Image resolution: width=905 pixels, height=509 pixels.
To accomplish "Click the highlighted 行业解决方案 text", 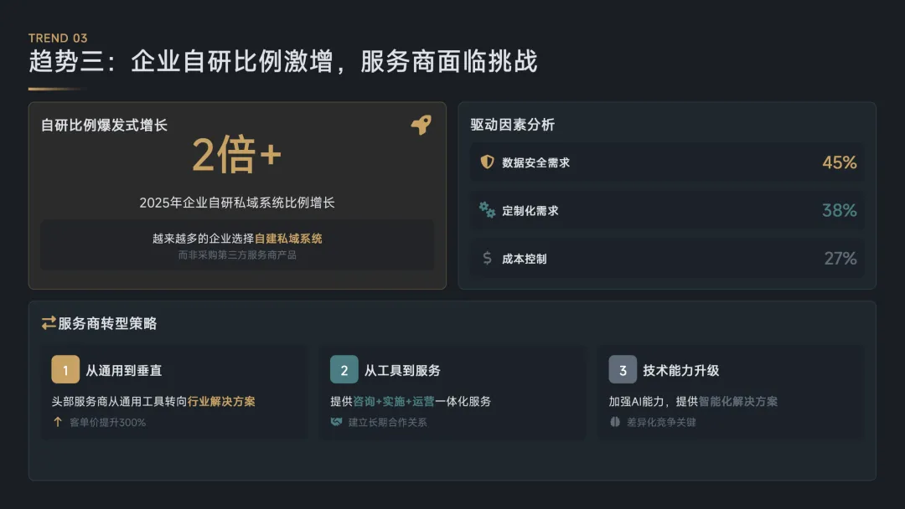I will [221, 401].
